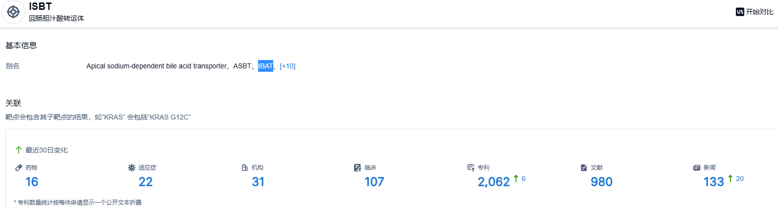
Task: Click the news icon
Action: click(696, 168)
